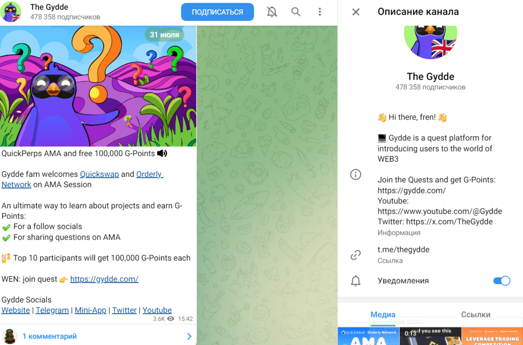Click the ПОДПИСАТЬСЯ subscribe button
This screenshot has width=523, height=345.
pyautogui.click(x=217, y=12)
